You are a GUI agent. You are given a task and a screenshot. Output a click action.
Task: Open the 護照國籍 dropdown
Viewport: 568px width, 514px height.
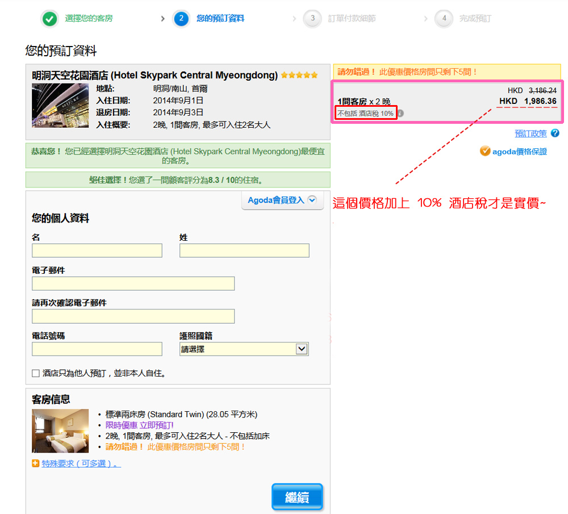coord(244,349)
